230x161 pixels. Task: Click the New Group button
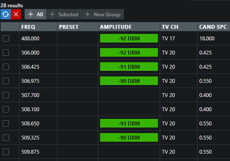103,14
